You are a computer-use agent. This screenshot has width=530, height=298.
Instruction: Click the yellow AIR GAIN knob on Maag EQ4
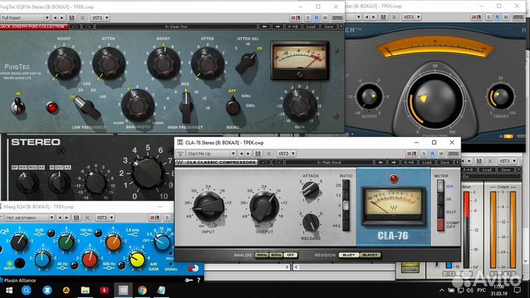coord(136,259)
